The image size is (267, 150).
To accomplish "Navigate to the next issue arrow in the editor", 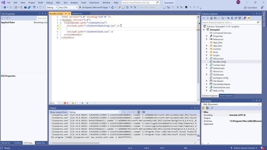I will [x=87, y=103].
